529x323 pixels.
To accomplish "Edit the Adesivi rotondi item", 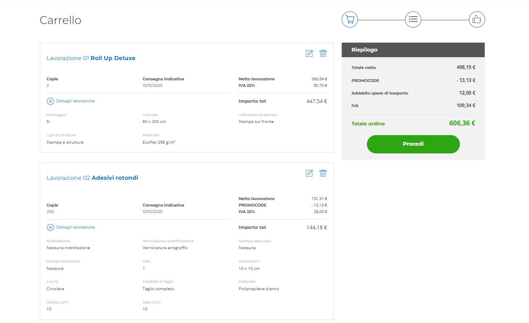I will pos(309,173).
